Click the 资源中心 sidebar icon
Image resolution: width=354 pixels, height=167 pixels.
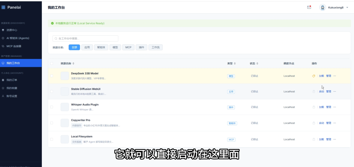click(3, 30)
